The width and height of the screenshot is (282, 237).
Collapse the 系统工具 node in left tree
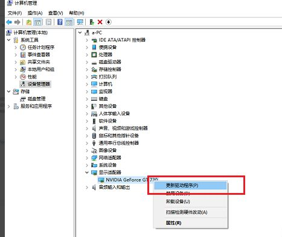point(8,40)
